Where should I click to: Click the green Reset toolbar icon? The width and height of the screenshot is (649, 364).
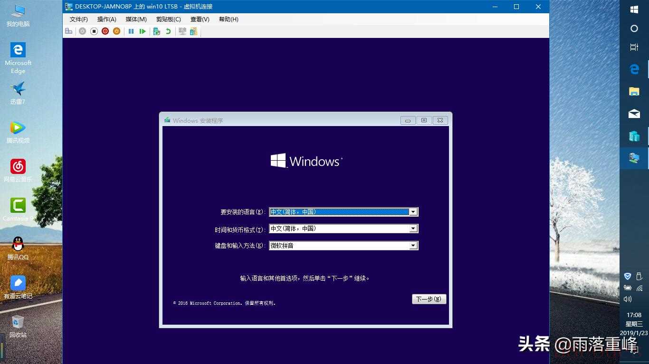(143, 31)
